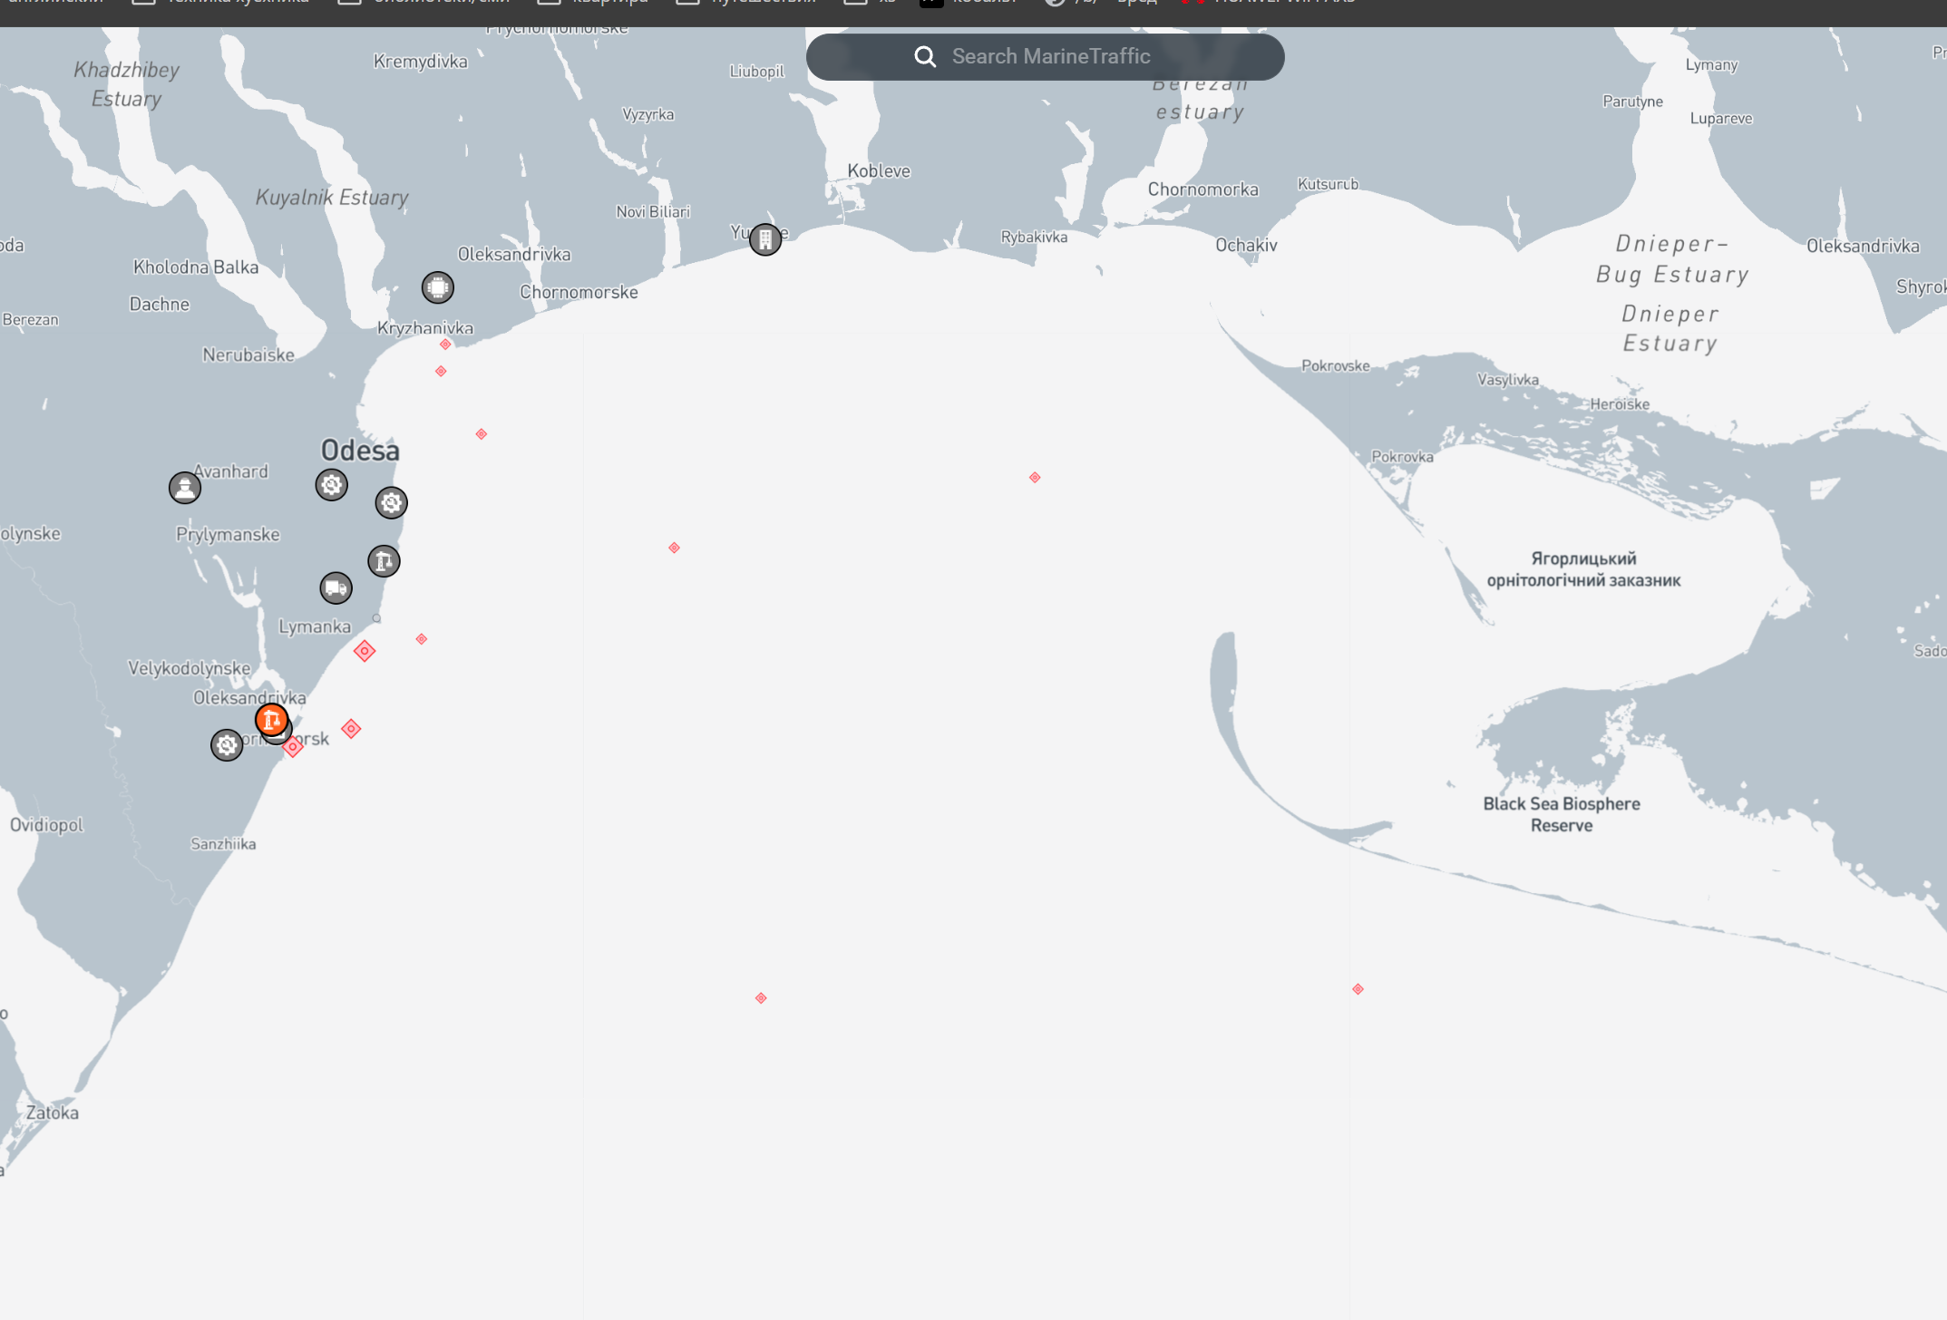Image resolution: width=1947 pixels, height=1320 pixels.
Task: Open the building icon marker near Yuzhne
Action: 765,239
